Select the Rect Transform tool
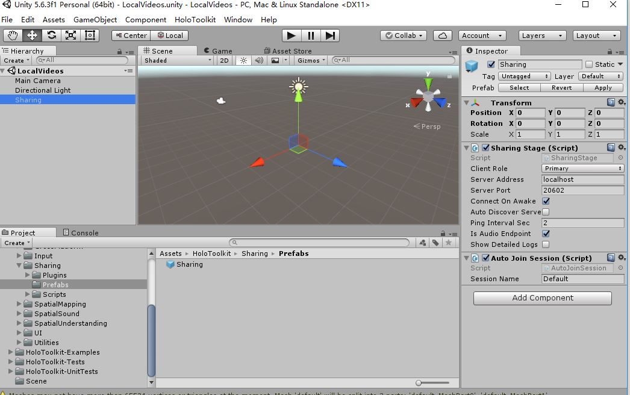 click(x=90, y=36)
